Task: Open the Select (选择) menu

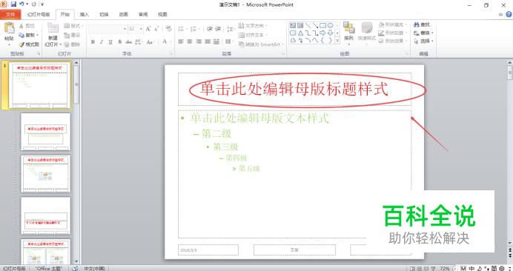Action: pos(423,41)
